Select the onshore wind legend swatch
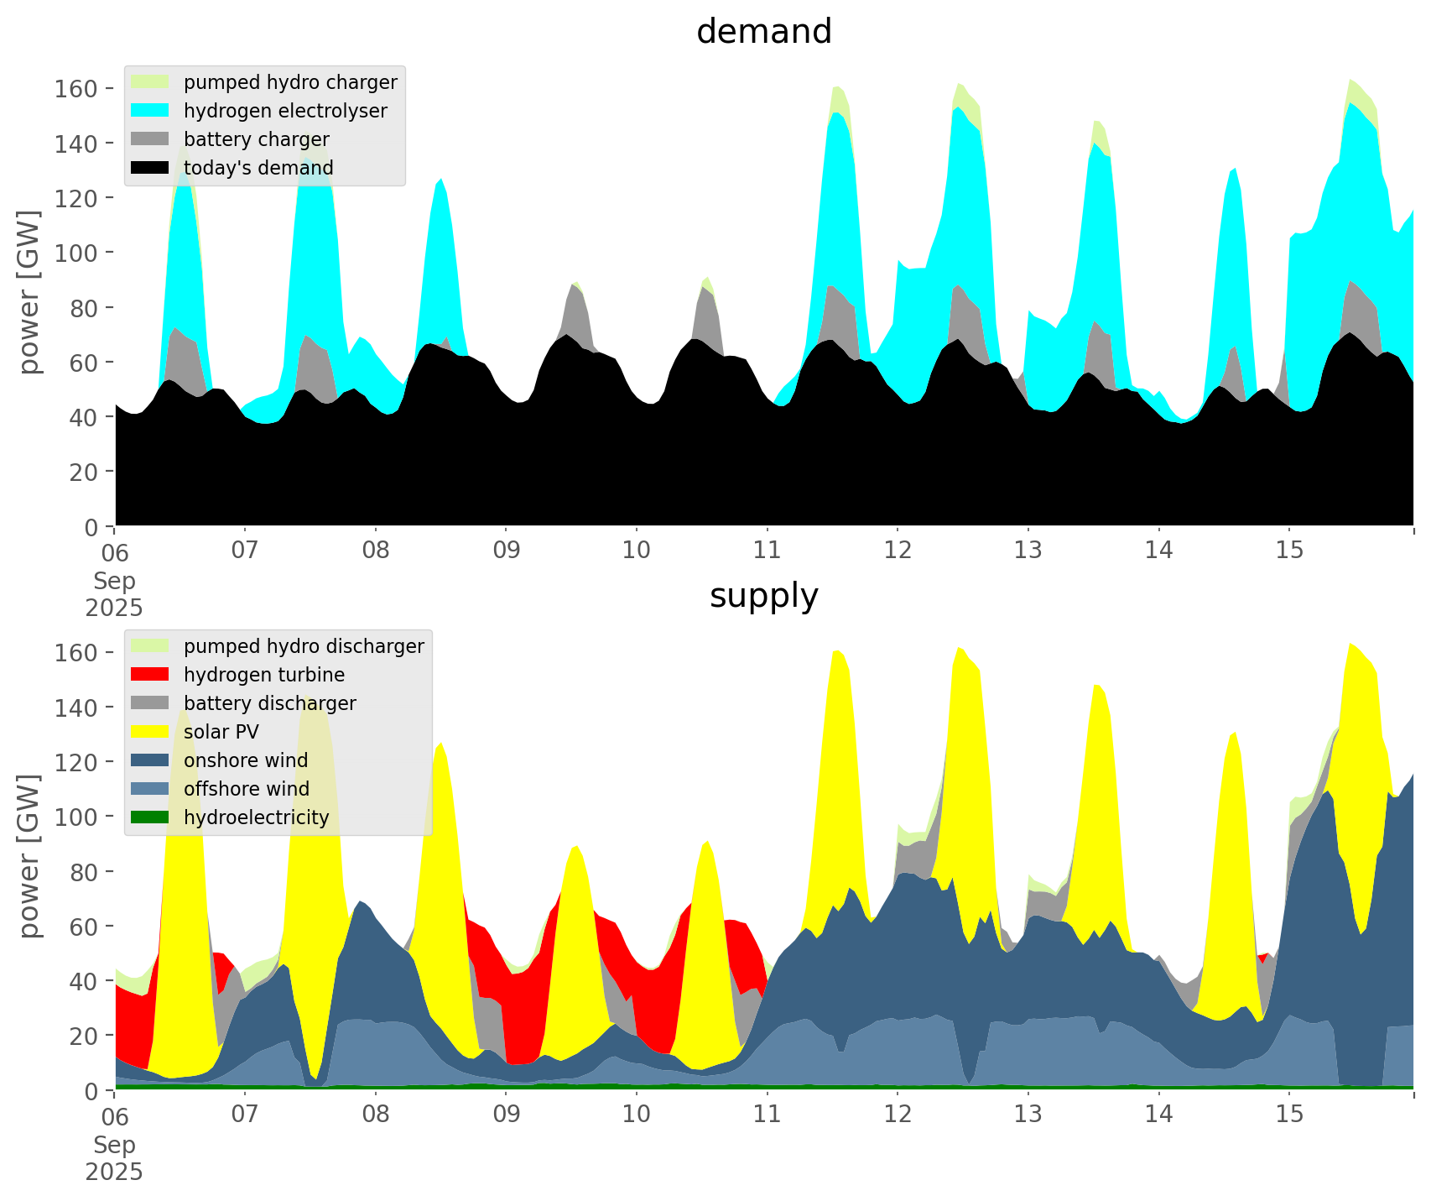This screenshot has width=1431, height=1201. (150, 760)
